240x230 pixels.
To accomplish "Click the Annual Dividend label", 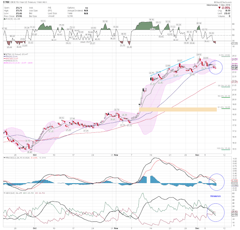I will pyautogui.click(x=75, y=10).
